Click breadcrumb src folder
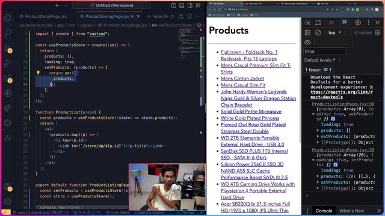 [x=72, y=25]
